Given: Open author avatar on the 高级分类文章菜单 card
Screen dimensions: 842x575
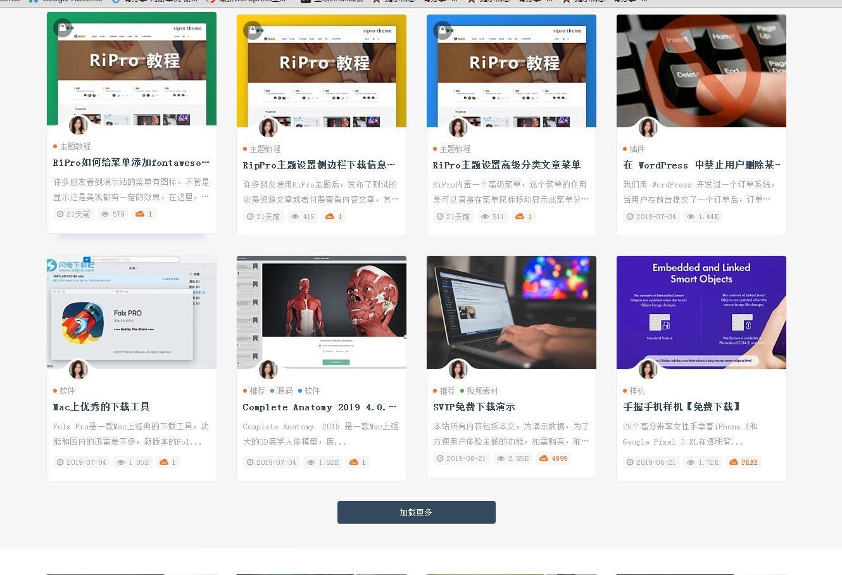Looking at the screenshot, I should (x=458, y=127).
